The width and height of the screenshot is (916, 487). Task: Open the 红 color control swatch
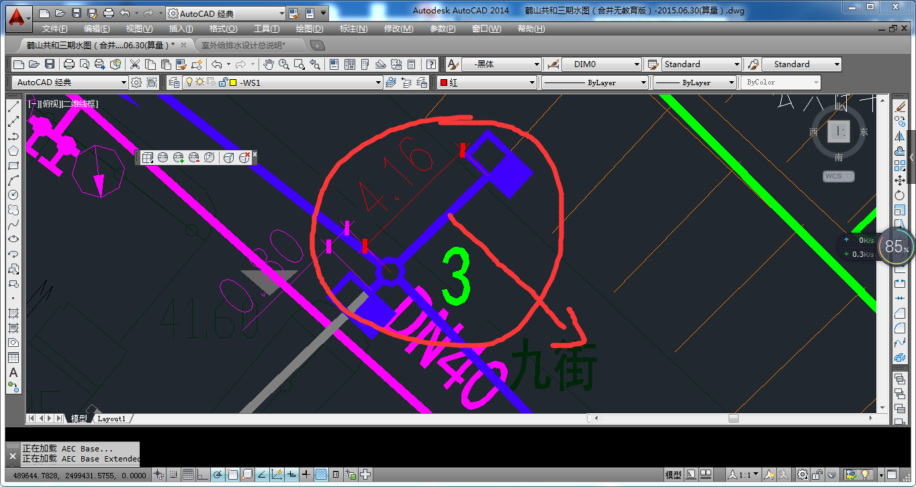coord(443,83)
